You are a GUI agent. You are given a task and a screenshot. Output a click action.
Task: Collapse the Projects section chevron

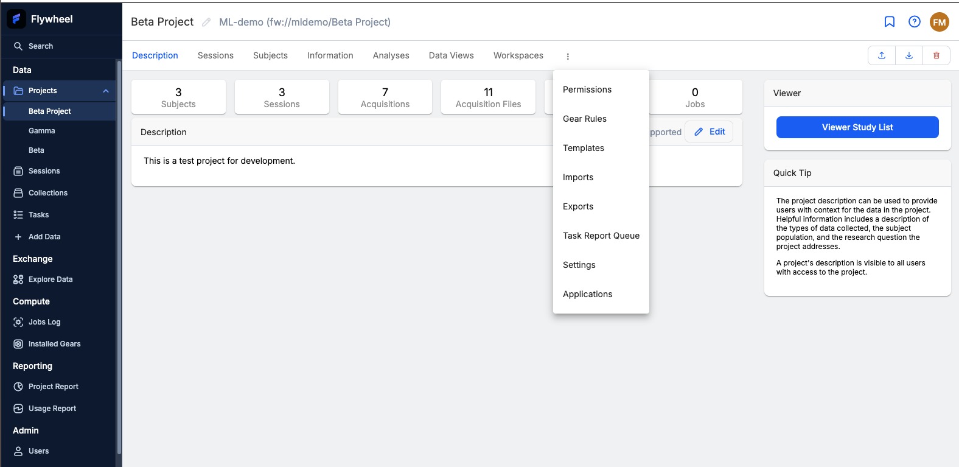click(106, 91)
